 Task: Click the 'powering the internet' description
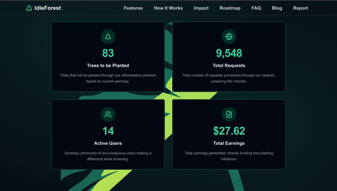tap(229, 78)
